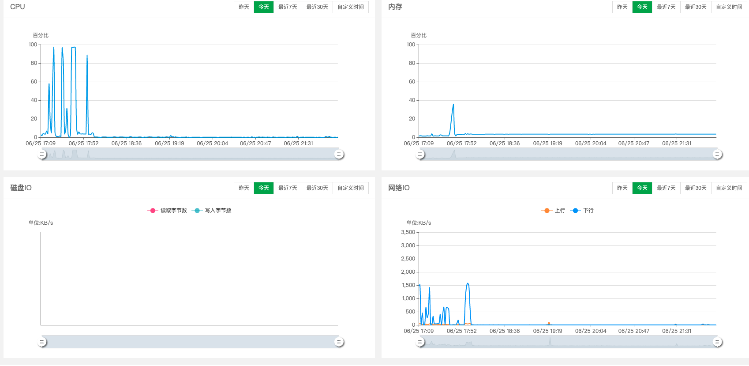
Task: Click the CPU chart left range slider handle
Action: tap(42, 154)
